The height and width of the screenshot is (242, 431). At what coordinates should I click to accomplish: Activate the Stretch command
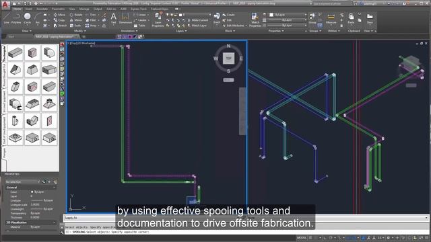click(60, 26)
